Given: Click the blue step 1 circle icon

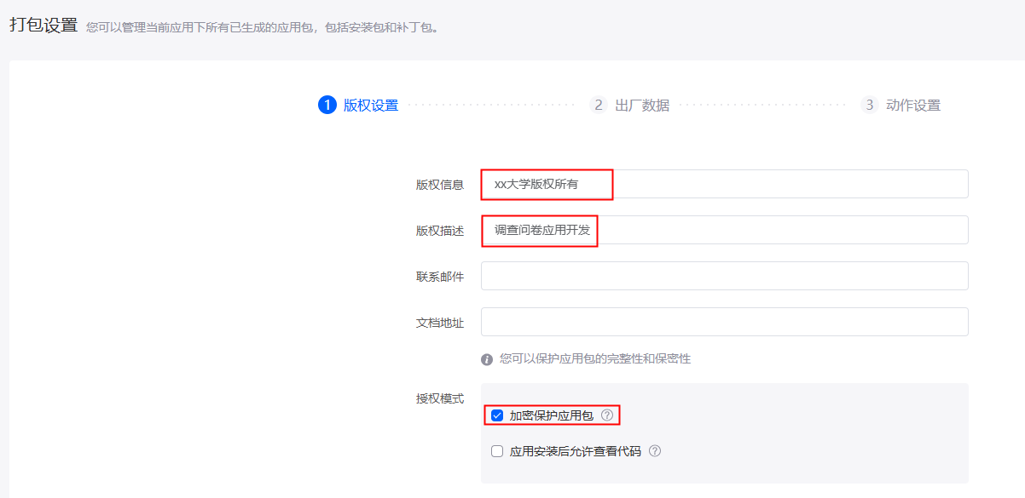Looking at the screenshot, I should pos(327,105).
